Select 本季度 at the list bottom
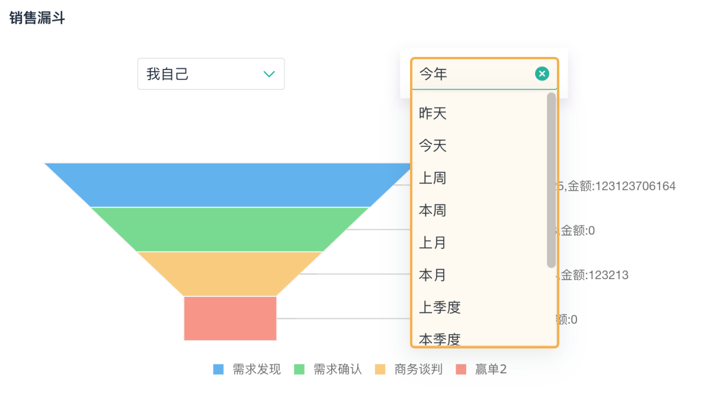The height and width of the screenshot is (400, 711). pyautogui.click(x=440, y=339)
